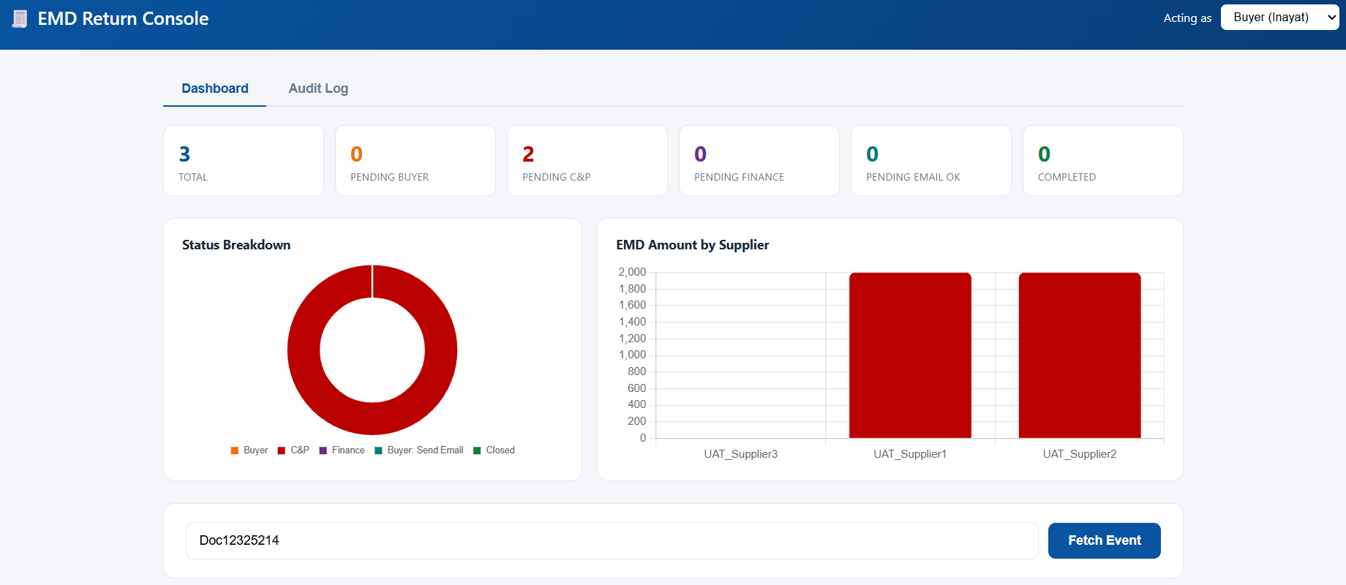The width and height of the screenshot is (1346, 585).
Task: Click the Acting as label
Action: click(1187, 18)
